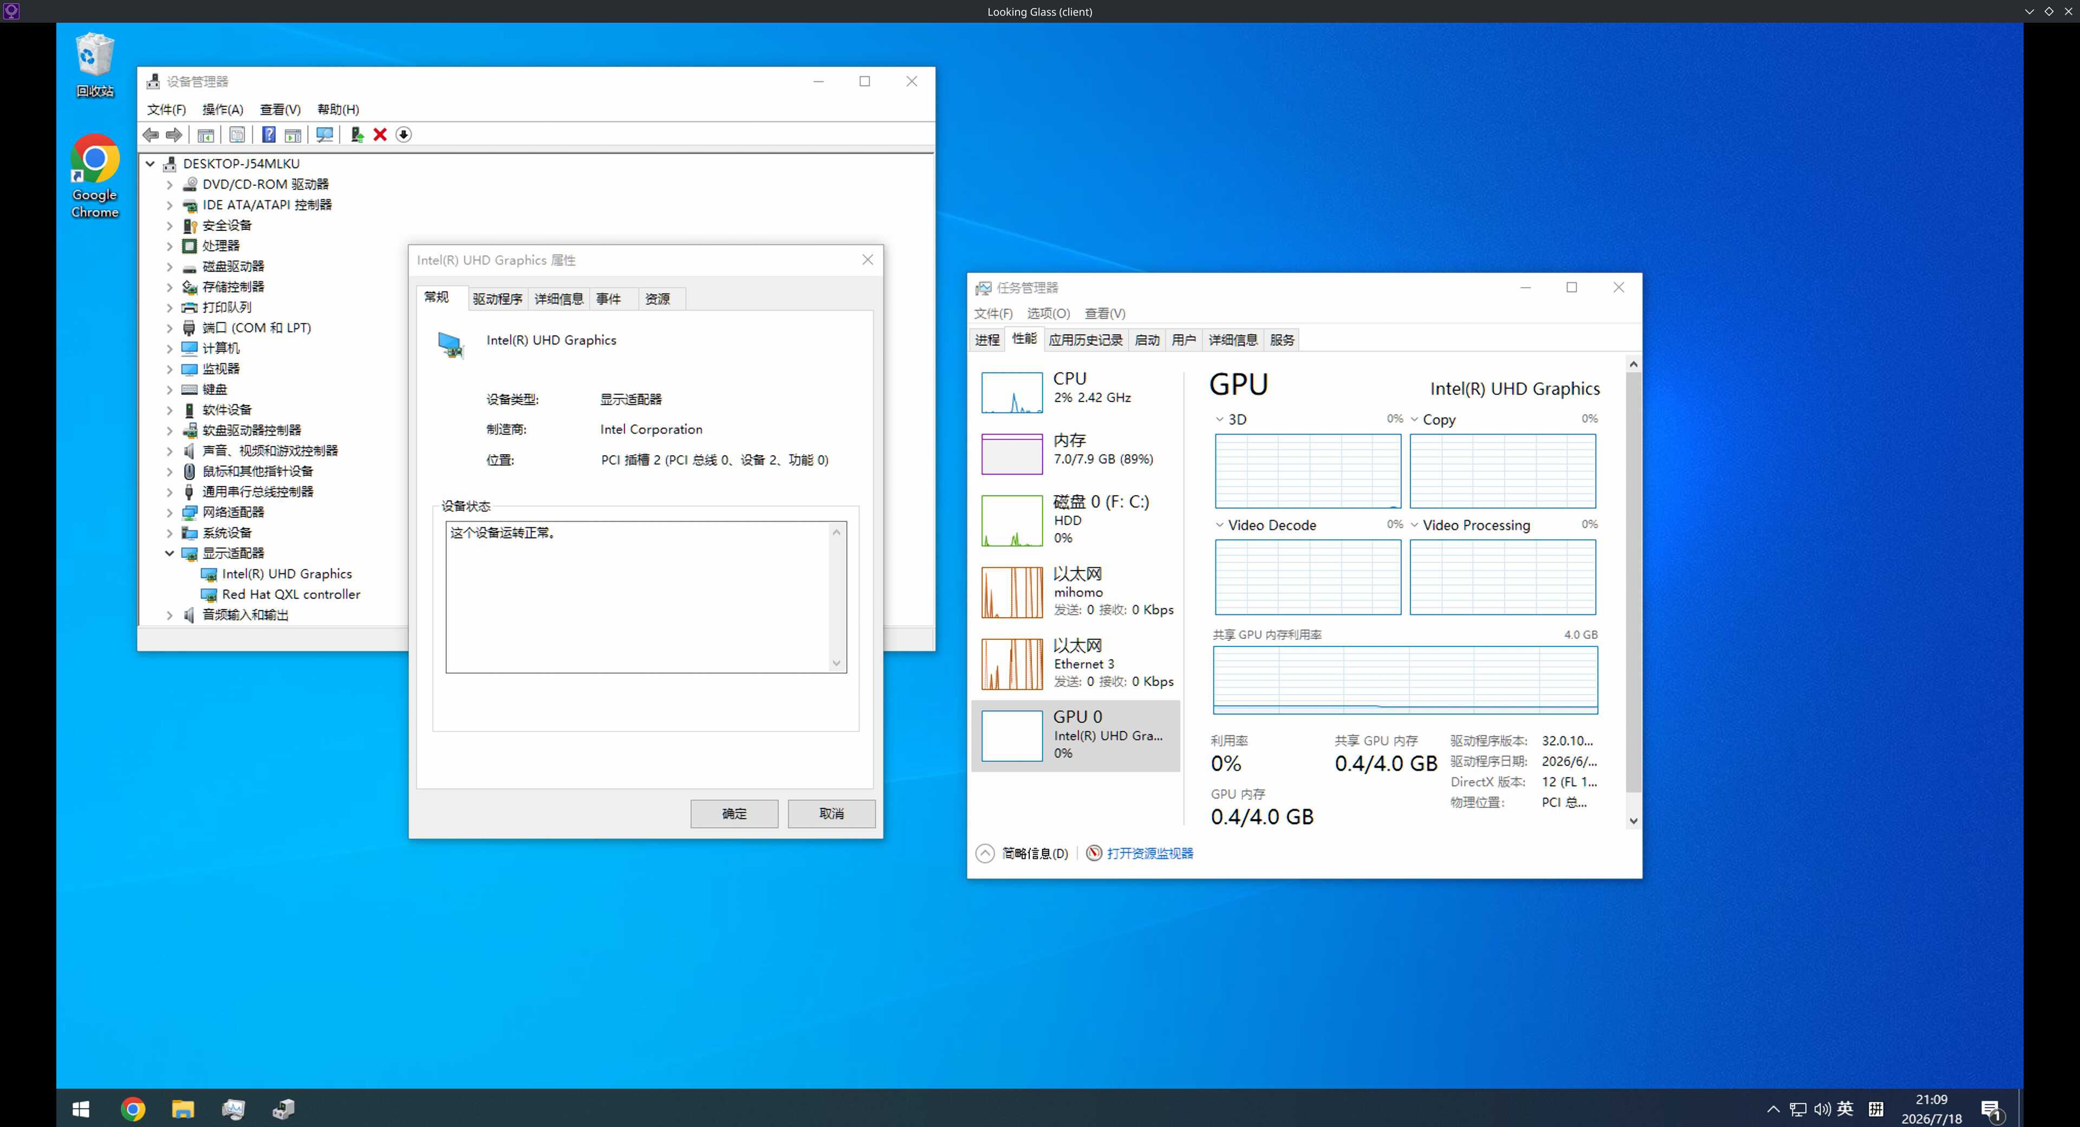Select 内存 graph in performance sidebar
The height and width of the screenshot is (1127, 2080).
click(x=1076, y=454)
